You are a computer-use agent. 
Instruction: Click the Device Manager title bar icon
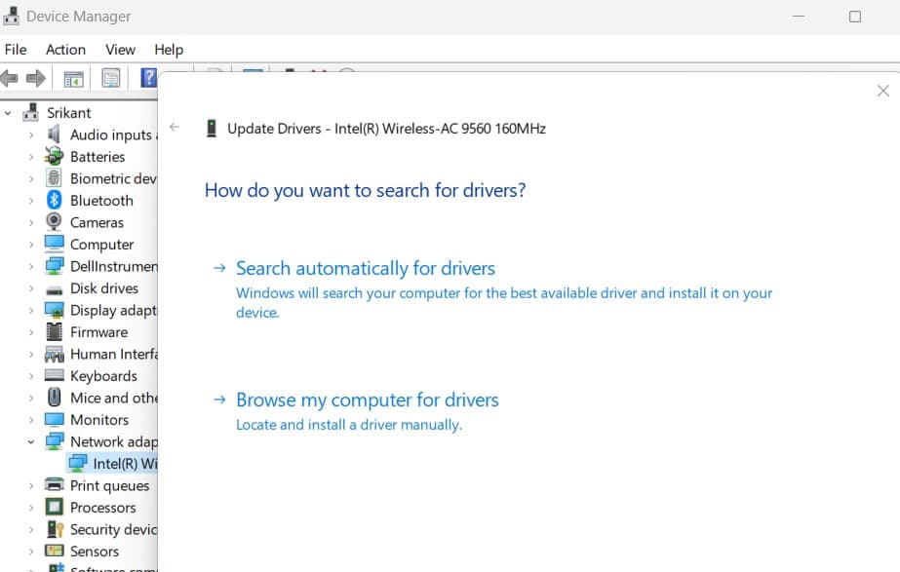(11, 16)
